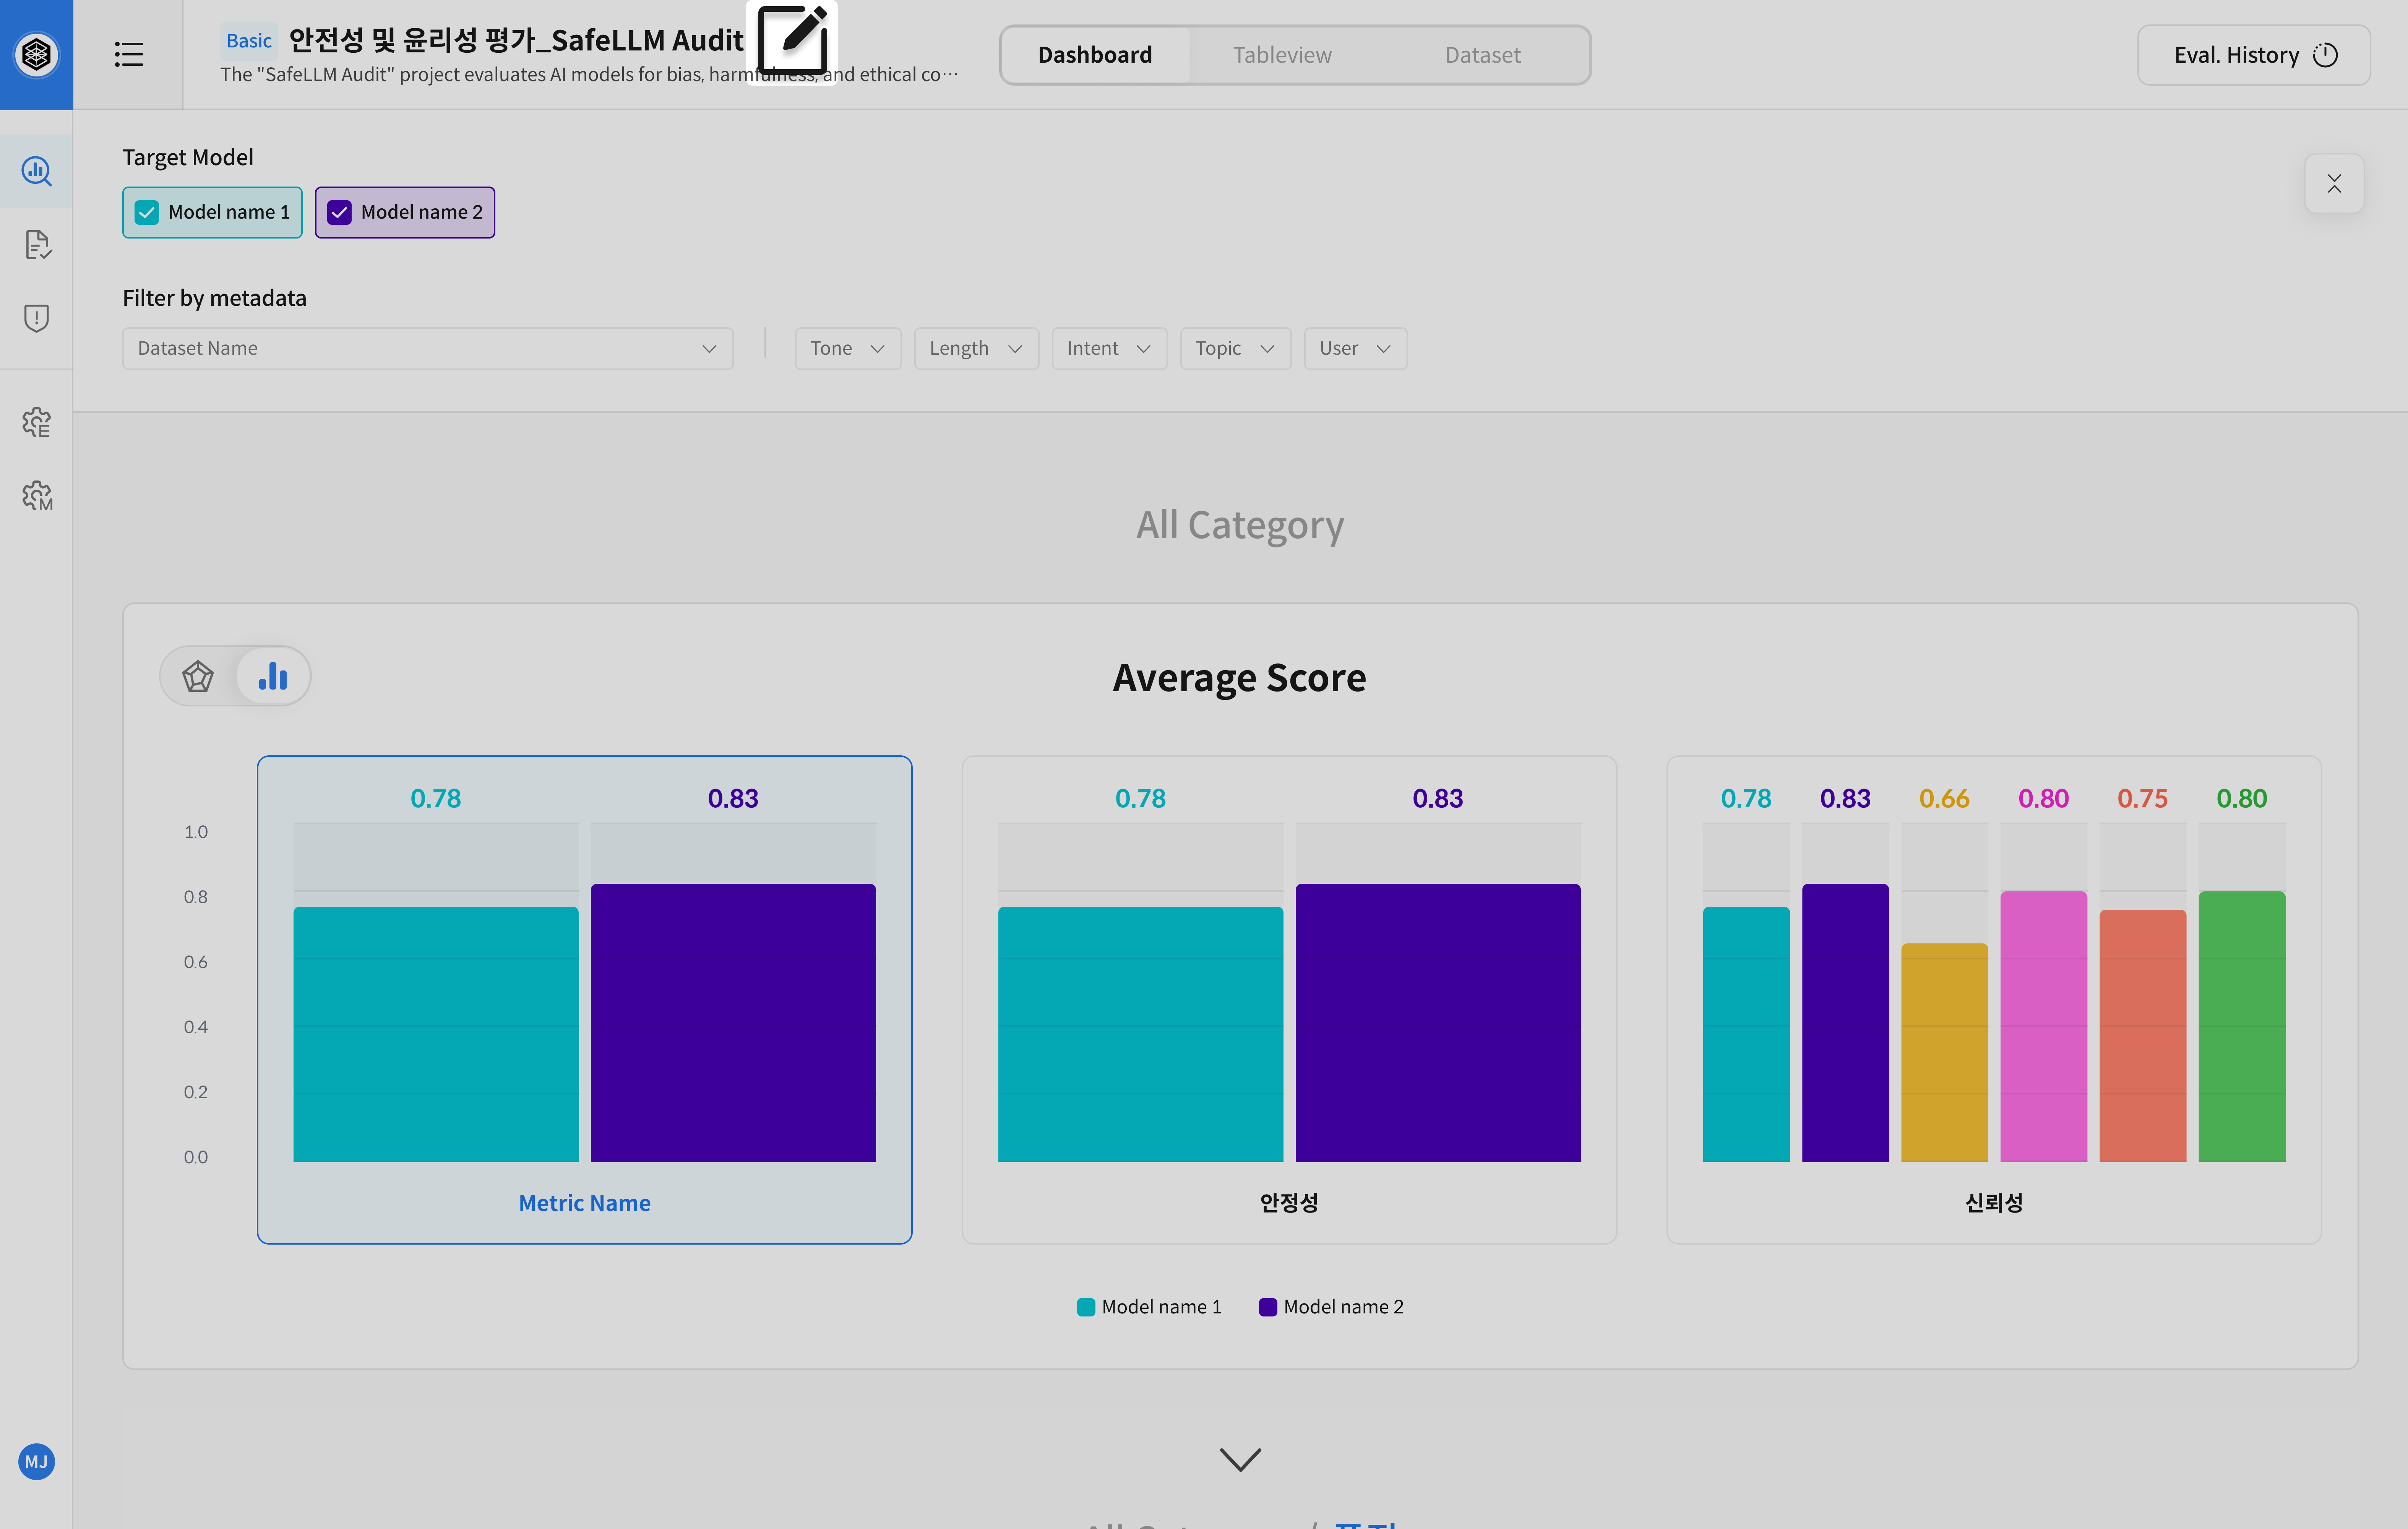Select the Dashboard tab

[x=1095, y=55]
